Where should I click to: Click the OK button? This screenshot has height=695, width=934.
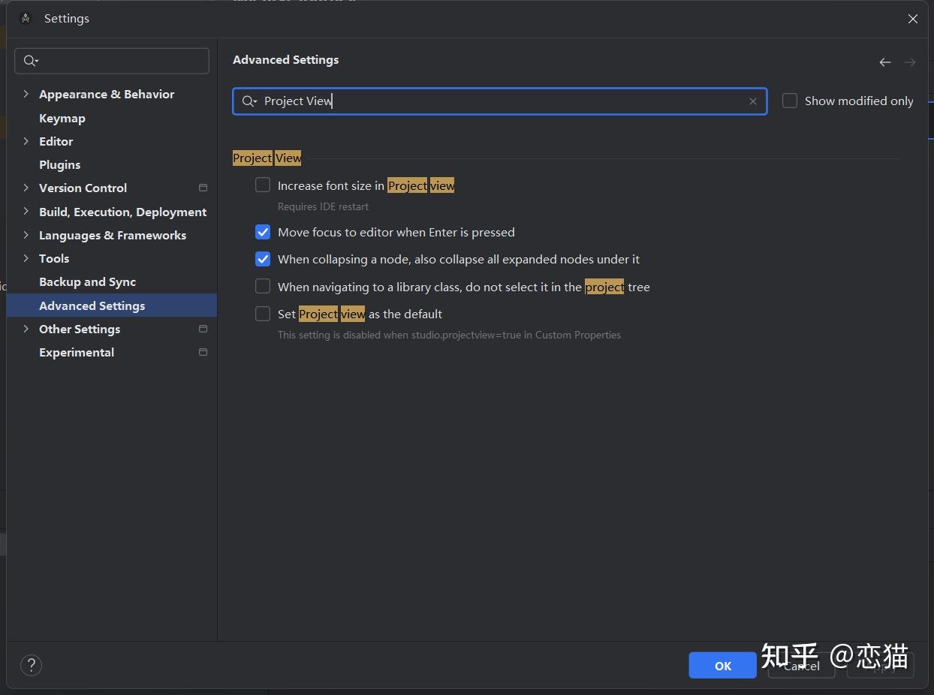[x=722, y=665]
